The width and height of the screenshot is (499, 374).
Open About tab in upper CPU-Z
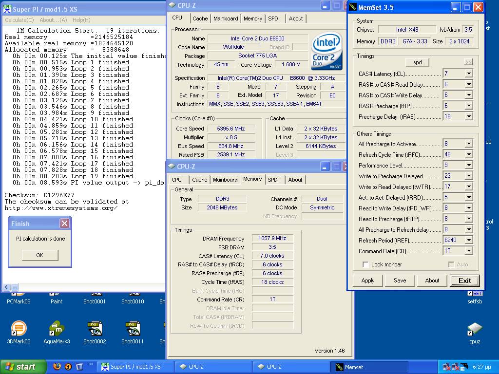tap(296, 19)
